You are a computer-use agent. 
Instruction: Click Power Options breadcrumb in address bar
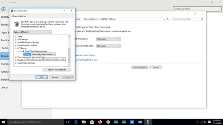click(90, 19)
